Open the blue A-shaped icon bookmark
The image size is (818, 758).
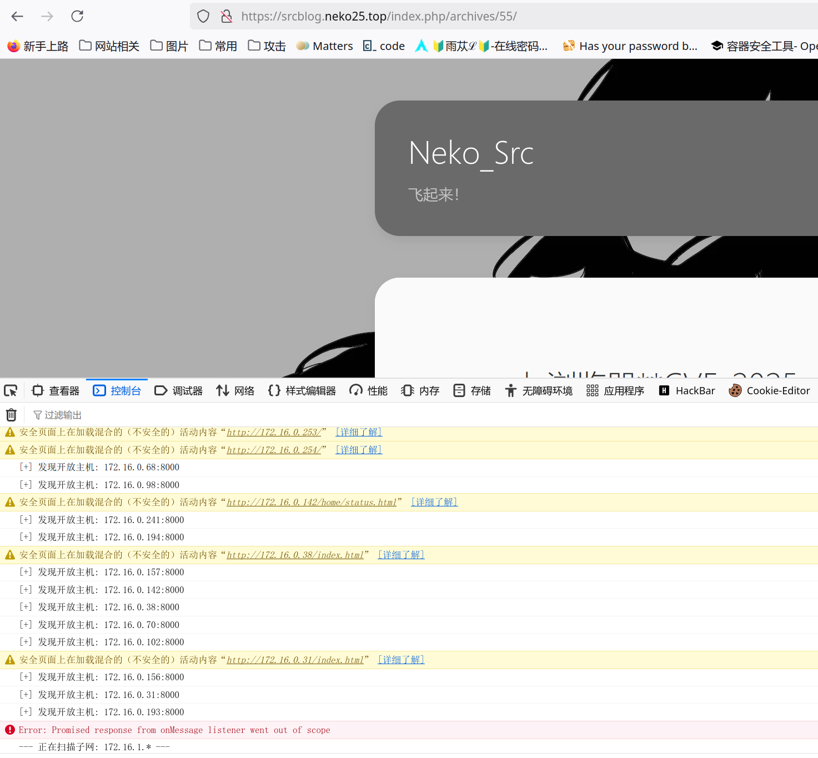[x=421, y=46]
